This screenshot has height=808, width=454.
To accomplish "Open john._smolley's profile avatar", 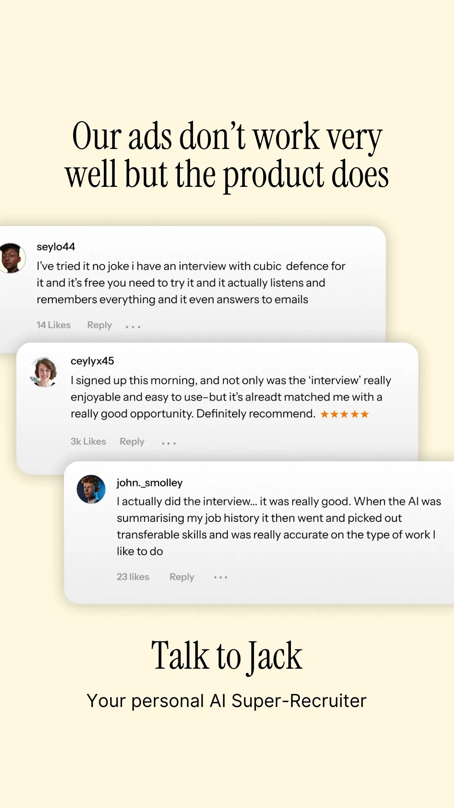I will point(91,489).
